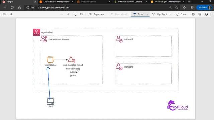
Task: Select the Draw tool
Action: 138,14
